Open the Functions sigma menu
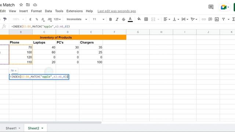 click(x=234, y=19)
